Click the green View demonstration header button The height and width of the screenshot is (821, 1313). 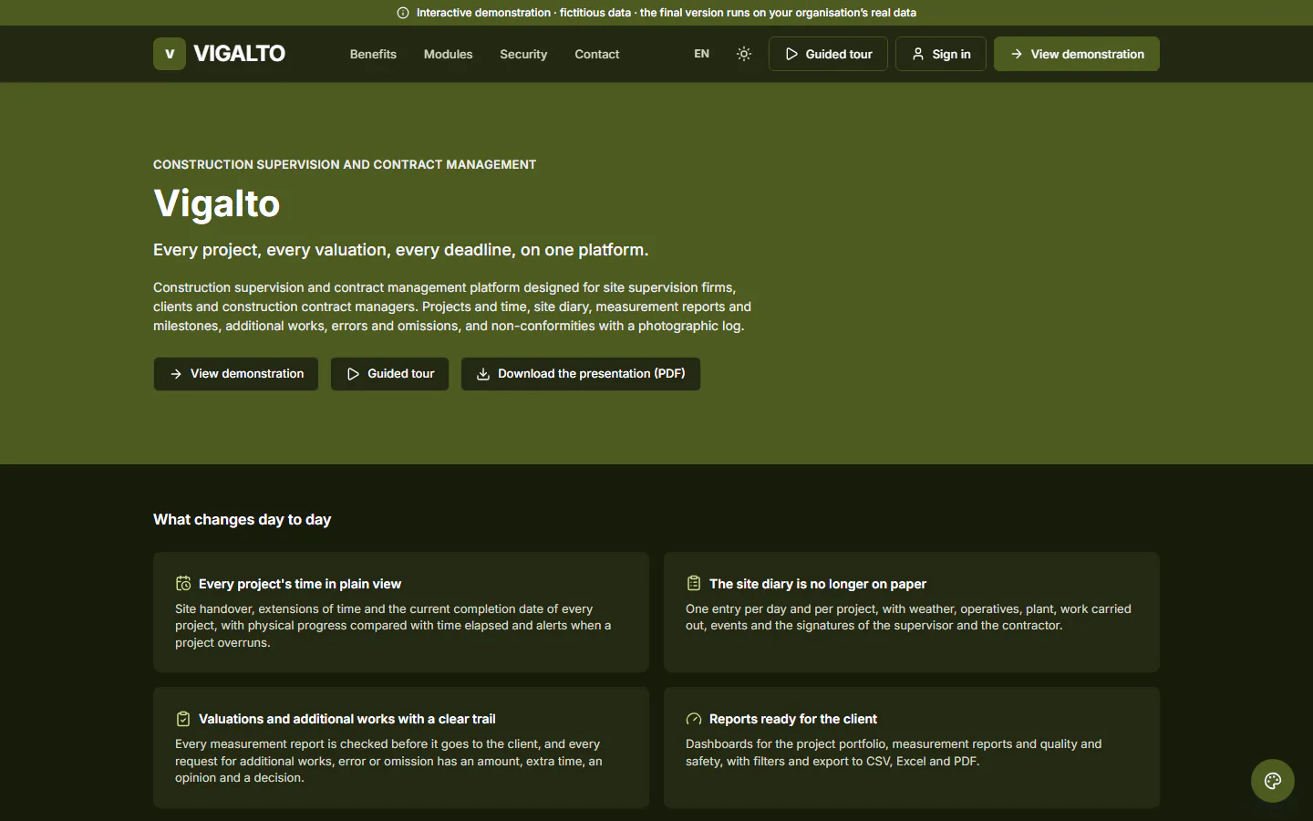pos(1077,54)
